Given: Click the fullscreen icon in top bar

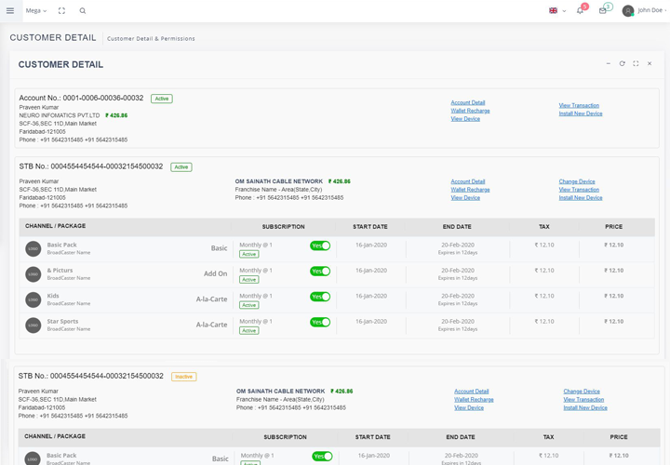Looking at the screenshot, I should point(61,11).
